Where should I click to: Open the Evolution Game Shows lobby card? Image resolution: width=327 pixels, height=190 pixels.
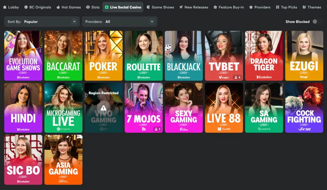coord(23,56)
